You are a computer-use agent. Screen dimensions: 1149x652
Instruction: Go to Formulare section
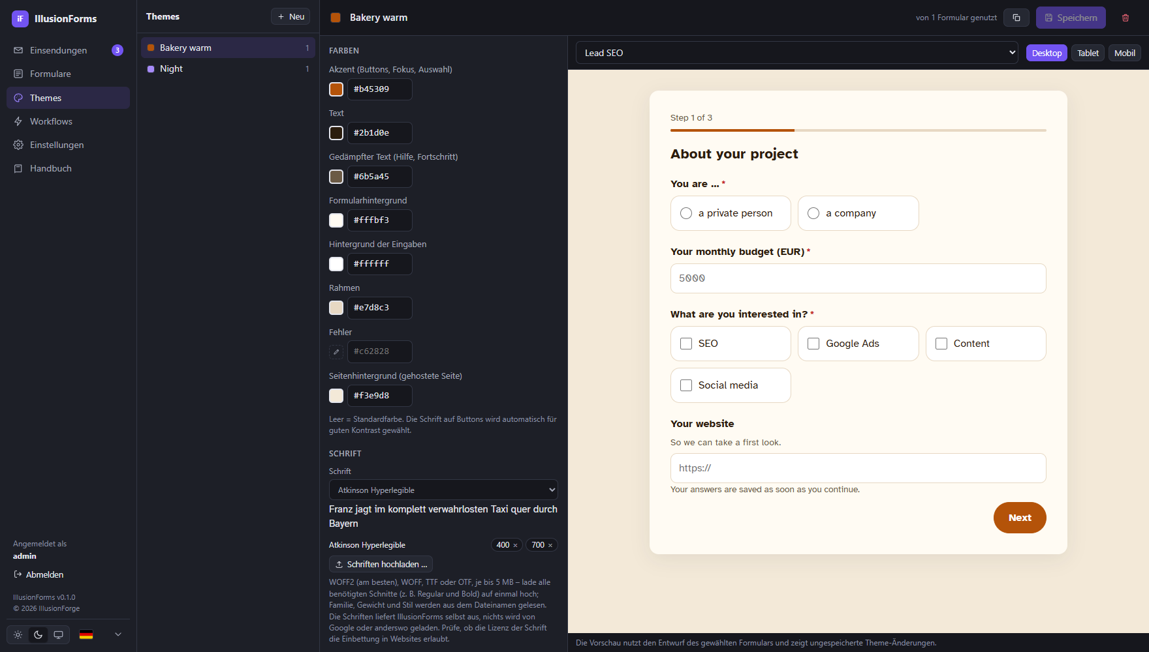click(x=68, y=74)
